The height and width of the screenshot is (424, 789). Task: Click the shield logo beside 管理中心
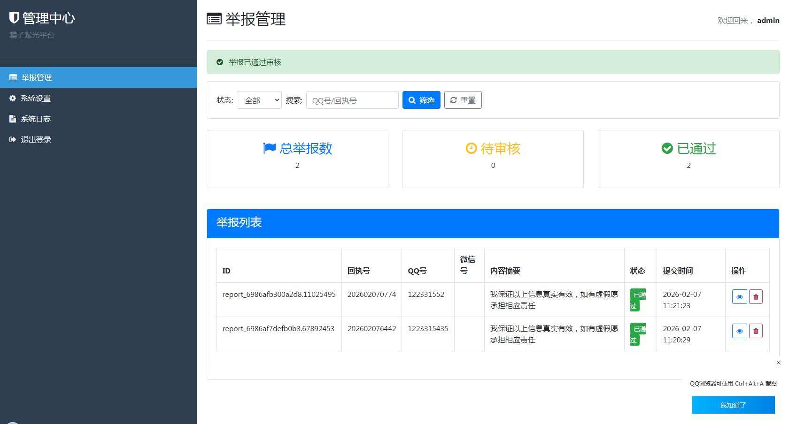14,18
